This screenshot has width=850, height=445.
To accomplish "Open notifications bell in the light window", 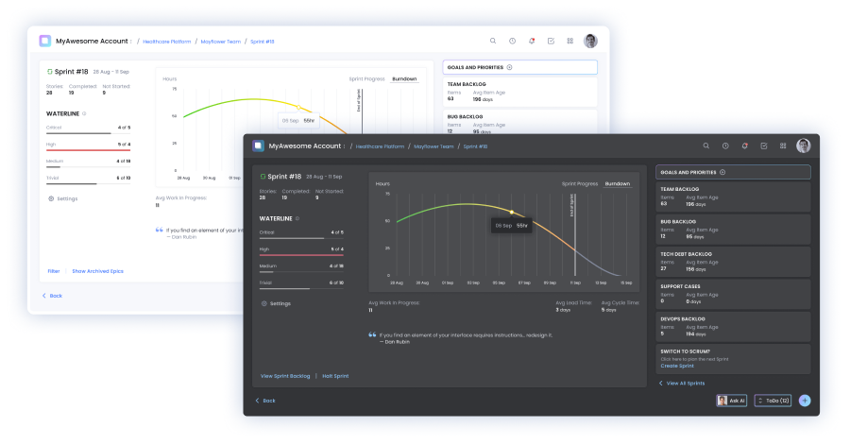I will click(x=532, y=41).
